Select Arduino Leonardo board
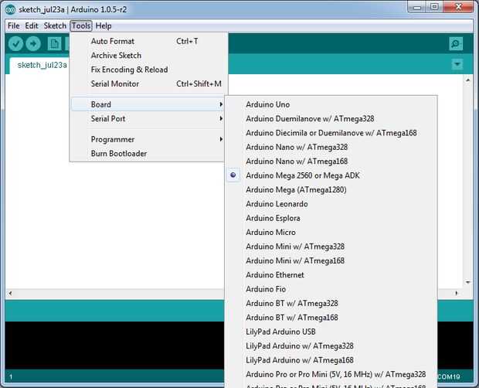This screenshot has height=388, width=479. (331, 204)
